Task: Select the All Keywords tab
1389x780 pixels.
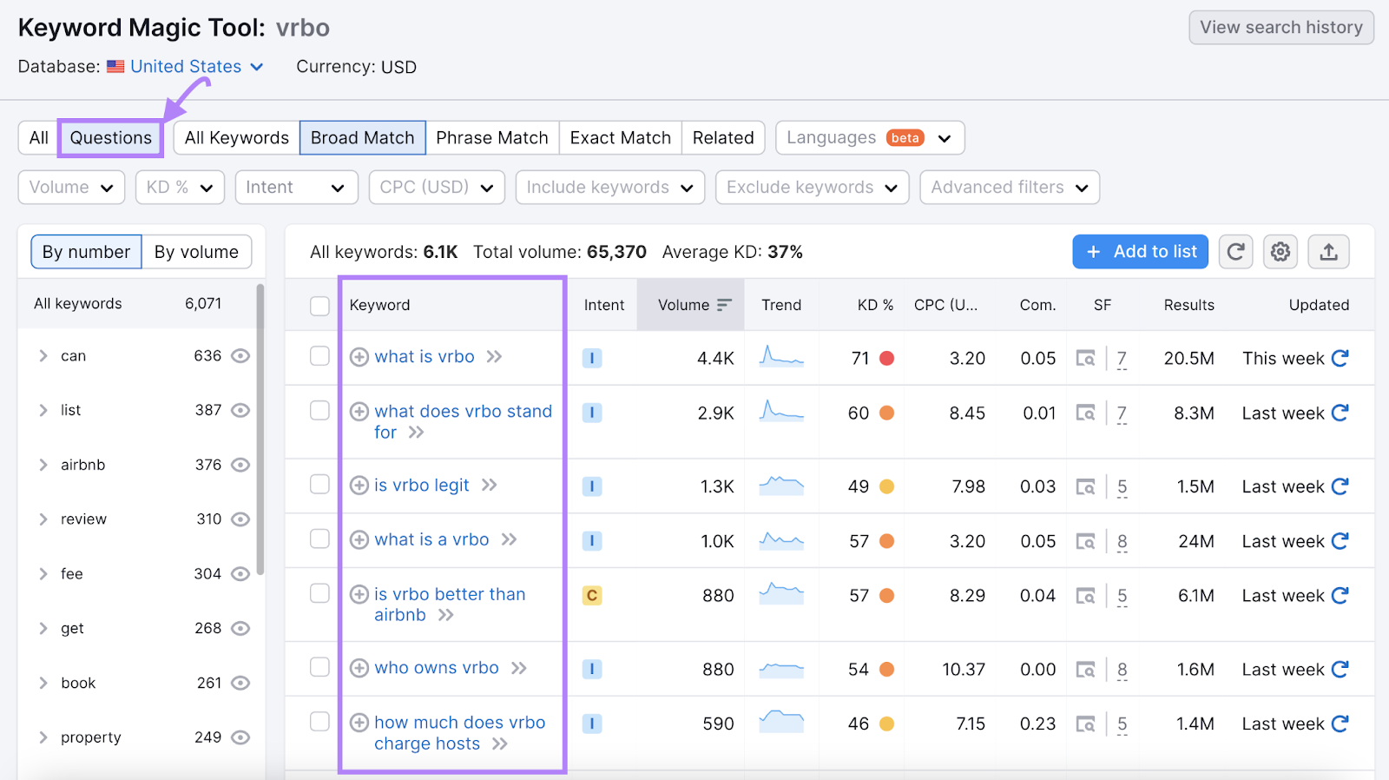Action: 236,138
